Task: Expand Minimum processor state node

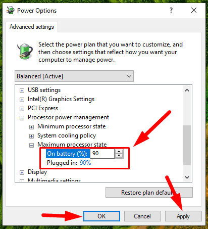Action: click(31, 127)
